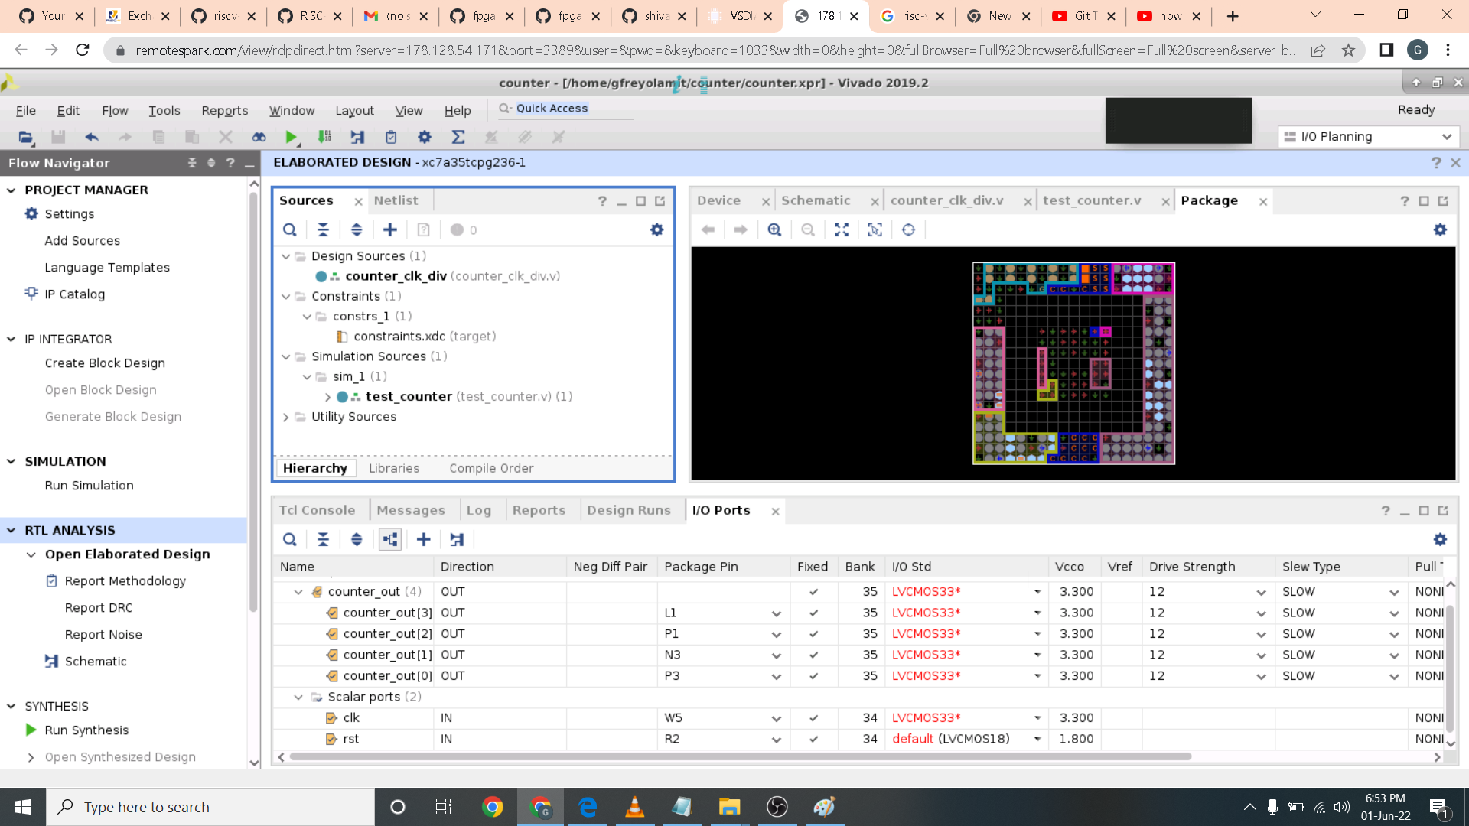Toggle Fixed checkmark for rst port
The width and height of the screenshot is (1469, 826).
pyautogui.click(x=813, y=739)
